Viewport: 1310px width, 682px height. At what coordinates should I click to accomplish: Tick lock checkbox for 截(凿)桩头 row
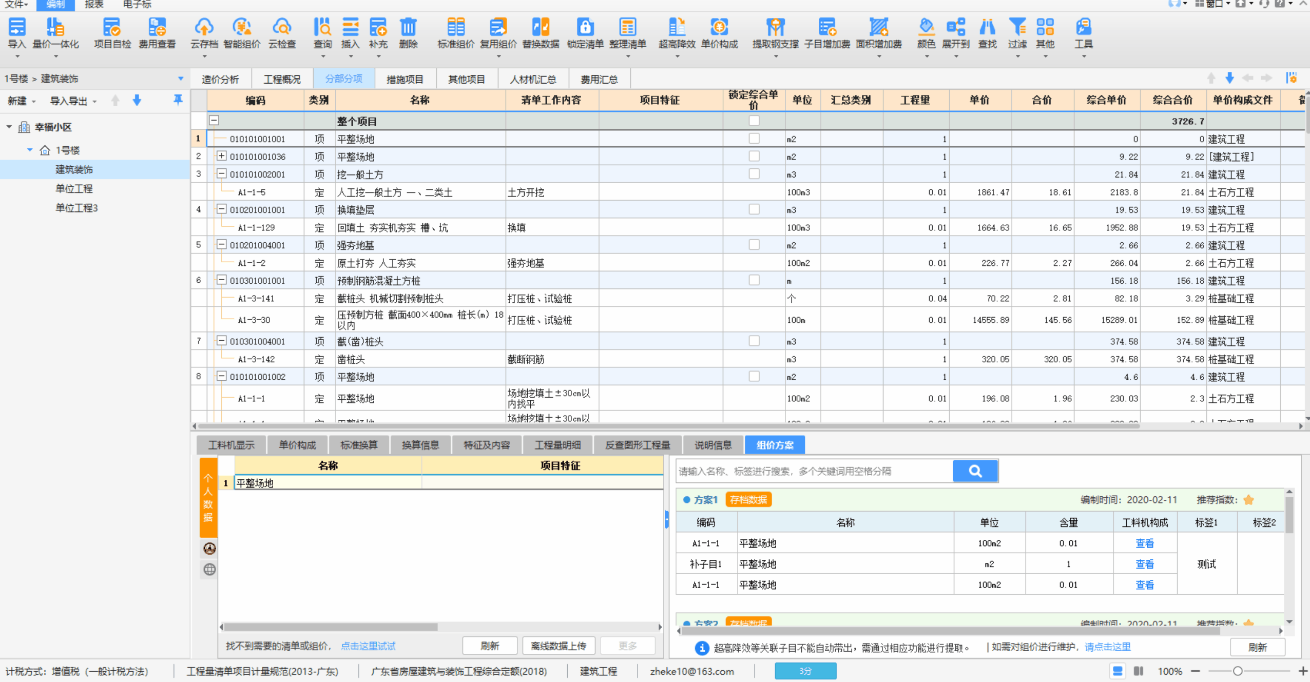754,341
